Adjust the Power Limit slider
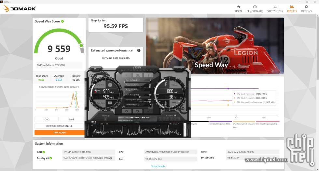This screenshot has width=319, height=171. pos(137,87)
